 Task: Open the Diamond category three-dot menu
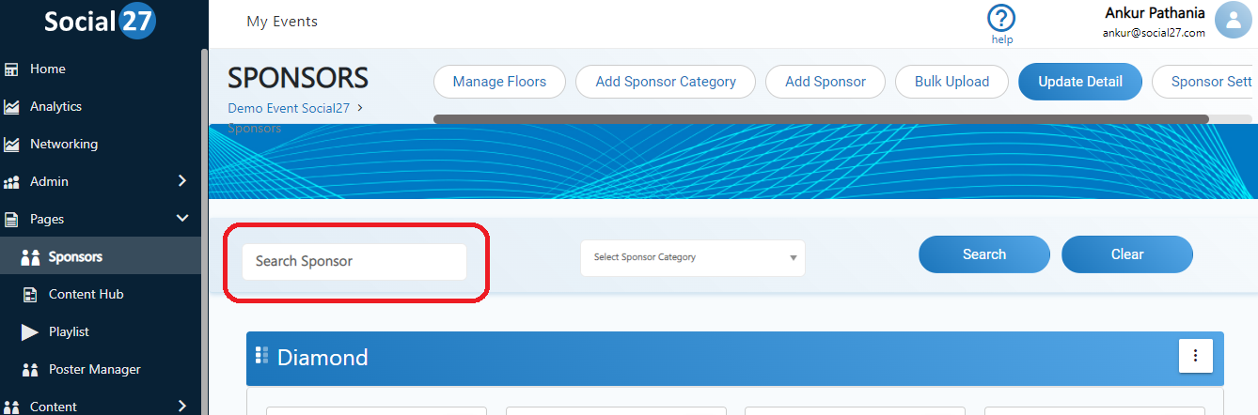pyautogui.click(x=1196, y=356)
